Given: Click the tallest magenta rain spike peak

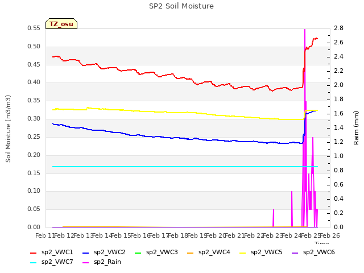Looking at the screenshot, I should (305, 30).
